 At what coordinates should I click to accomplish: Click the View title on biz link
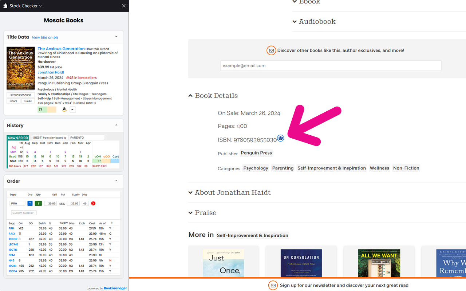[x=45, y=37]
